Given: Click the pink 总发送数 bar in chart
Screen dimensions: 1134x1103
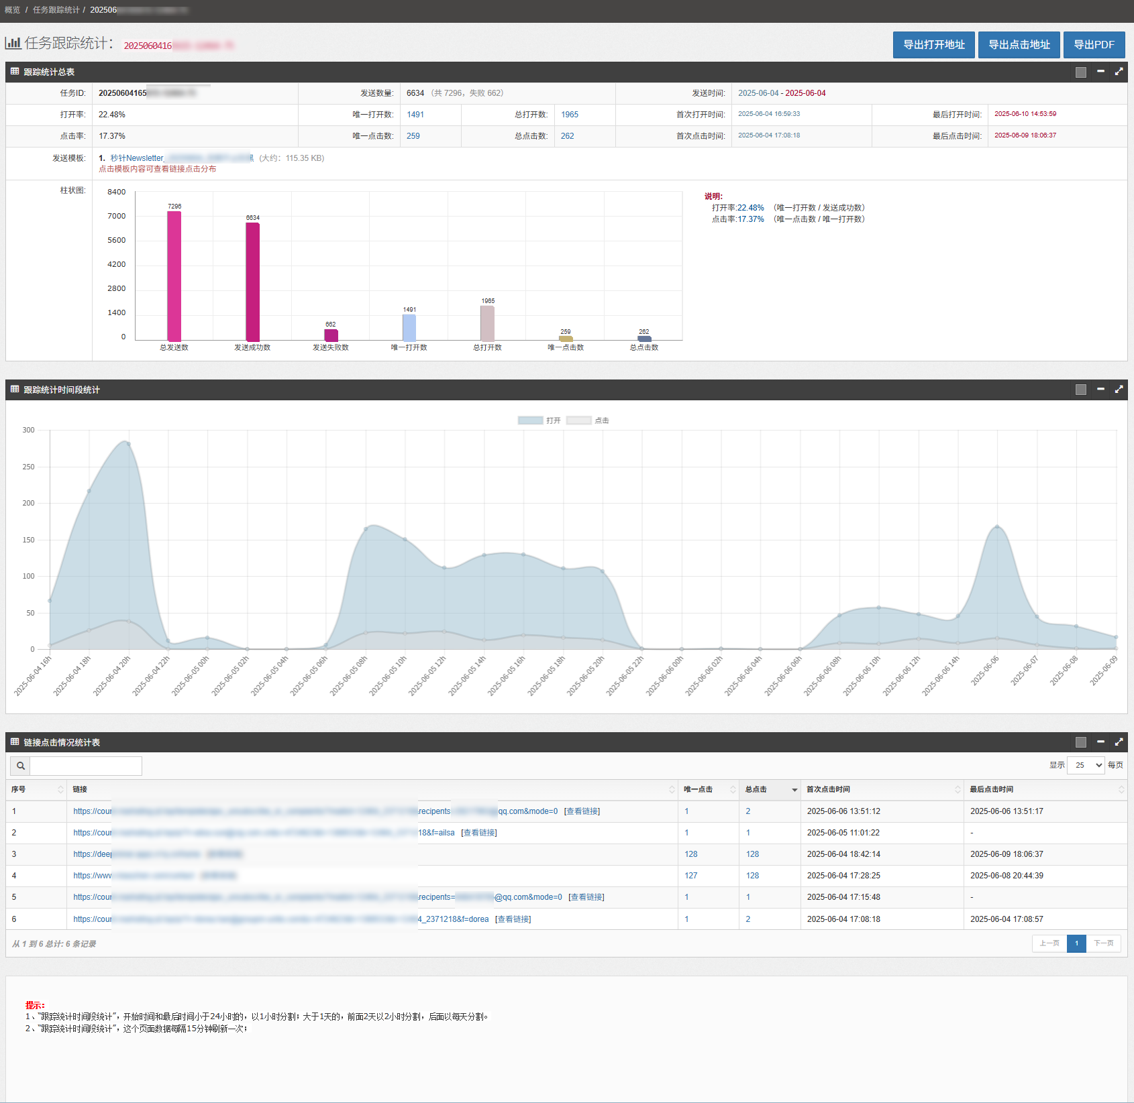Looking at the screenshot, I should [x=174, y=276].
